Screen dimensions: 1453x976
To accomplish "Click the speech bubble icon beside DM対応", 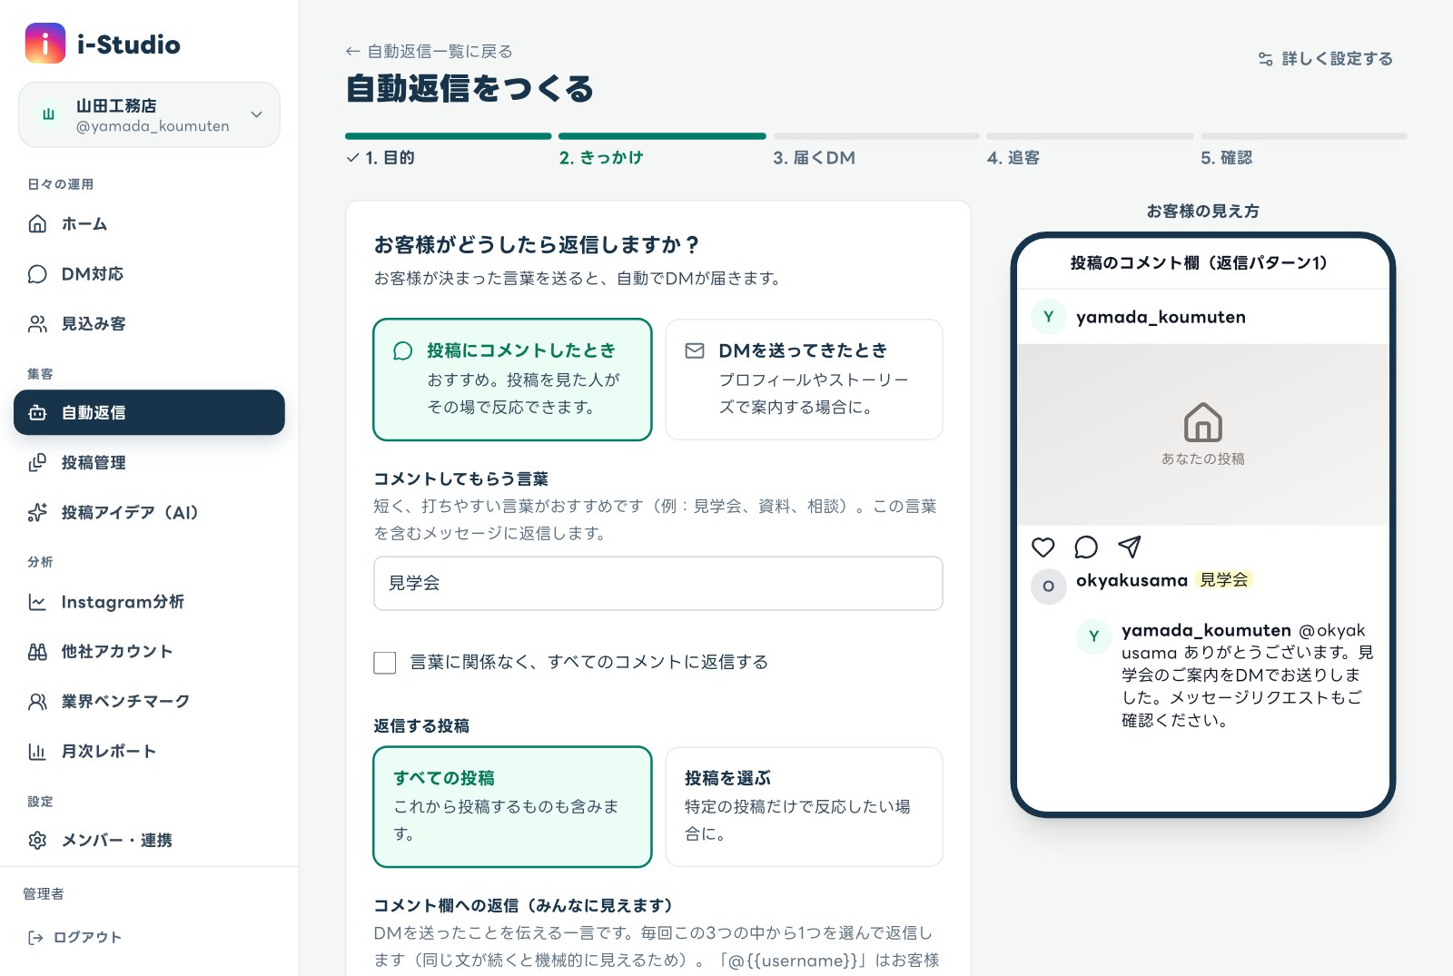I will point(37,273).
